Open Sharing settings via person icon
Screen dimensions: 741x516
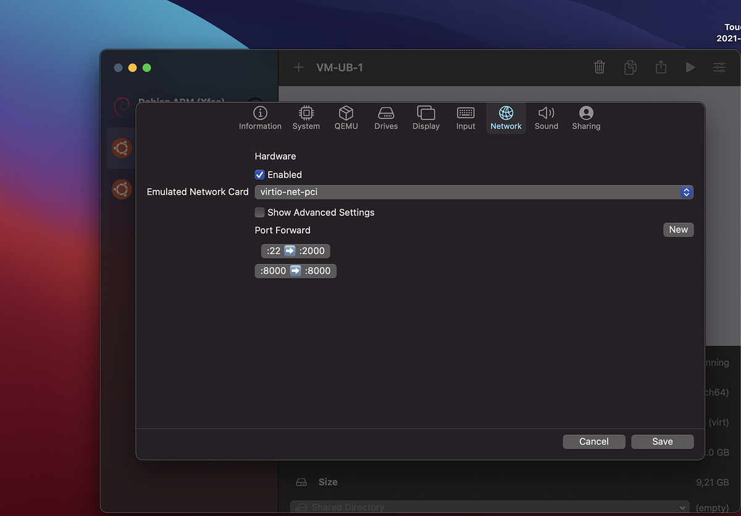pos(585,117)
